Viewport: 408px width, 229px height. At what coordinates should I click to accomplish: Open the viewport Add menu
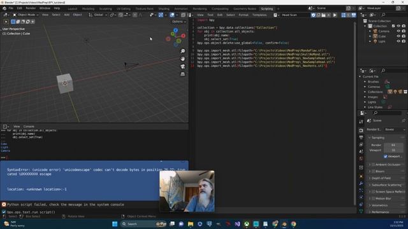tap(66, 15)
